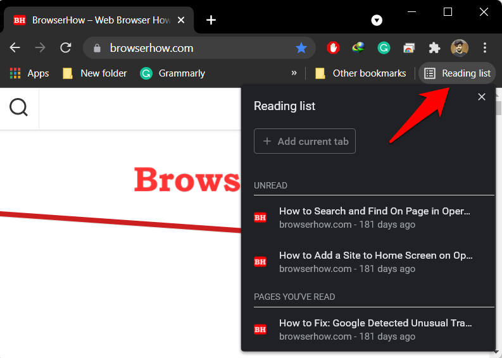
Task: Click the UNREAD section heading
Action: pyautogui.click(x=270, y=185)
